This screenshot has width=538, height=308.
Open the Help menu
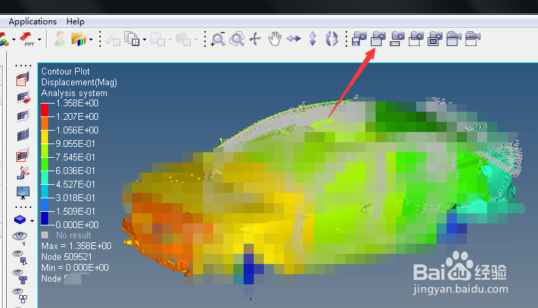(x=75, y=22)
